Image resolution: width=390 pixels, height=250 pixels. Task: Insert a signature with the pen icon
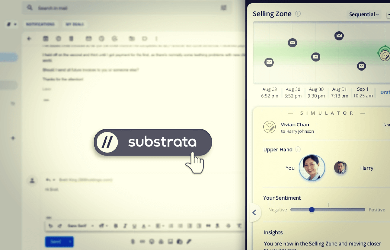click(x=189, y=242)
